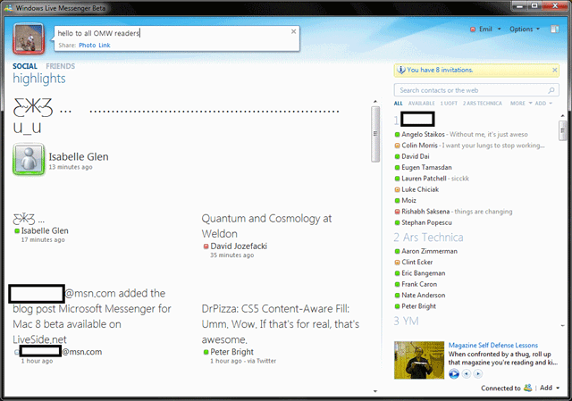Open the bottom Add services dropdown

(x=550, y=388)
